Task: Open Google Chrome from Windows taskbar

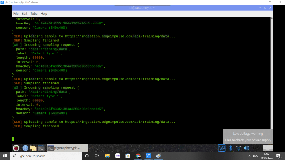Action: [x=138, y=156]
